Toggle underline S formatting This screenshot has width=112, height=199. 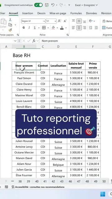[x=35, y=28]
